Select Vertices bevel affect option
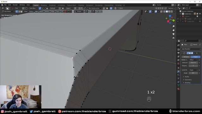This screenshot has width=202, height=114. coord(186,57)
